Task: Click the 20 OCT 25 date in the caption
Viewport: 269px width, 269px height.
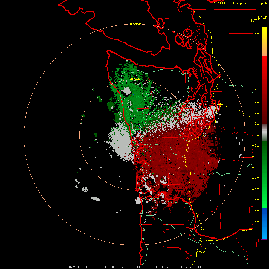Action: (x=179, y=267)
